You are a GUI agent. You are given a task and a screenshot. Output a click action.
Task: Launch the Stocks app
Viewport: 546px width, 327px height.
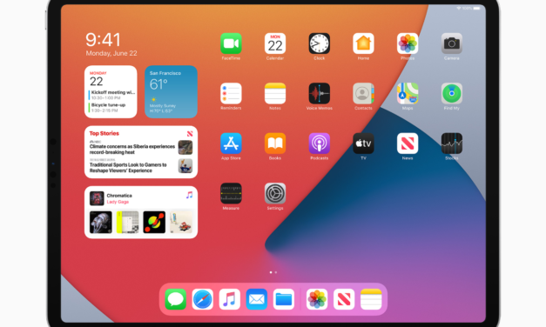click(x=452, y=143)
